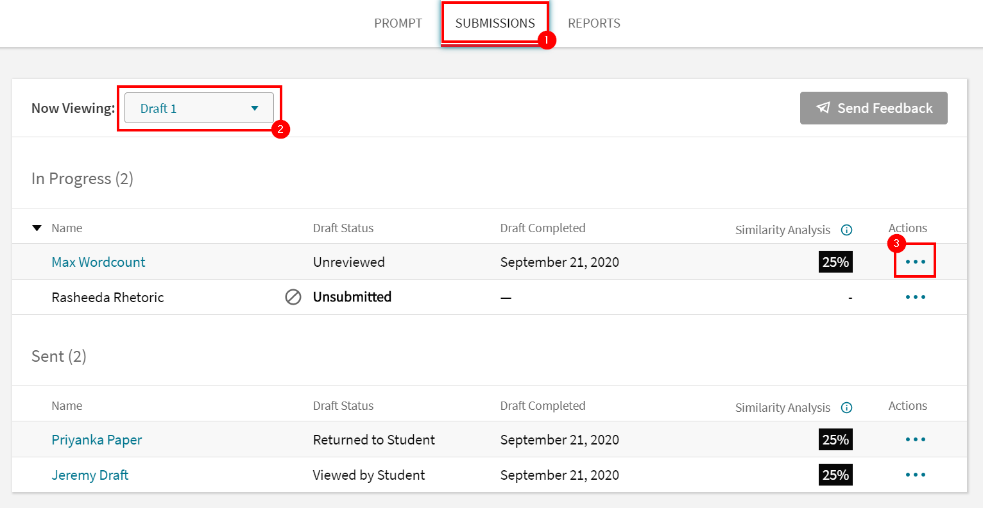Viewport: 983px width, 508px height.
Task: Click the Similarity Analysis info icon in In Progress
Action: click(x=847, y=230)
